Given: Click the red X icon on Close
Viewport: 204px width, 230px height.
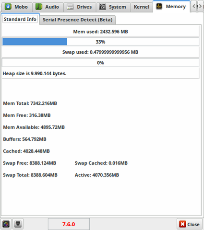Looking at the screenshot, I should [x=182, y=224].
